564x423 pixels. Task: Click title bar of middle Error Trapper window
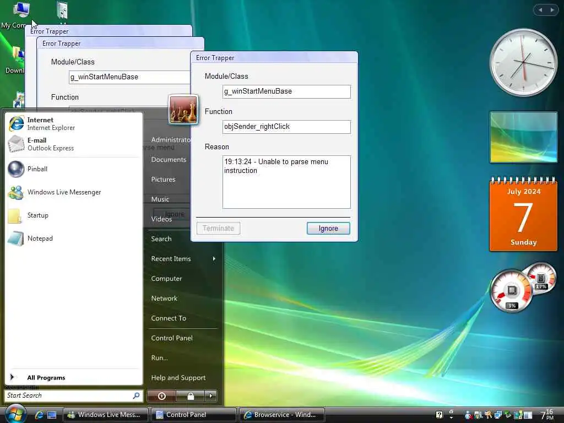(x=121, y=43)
